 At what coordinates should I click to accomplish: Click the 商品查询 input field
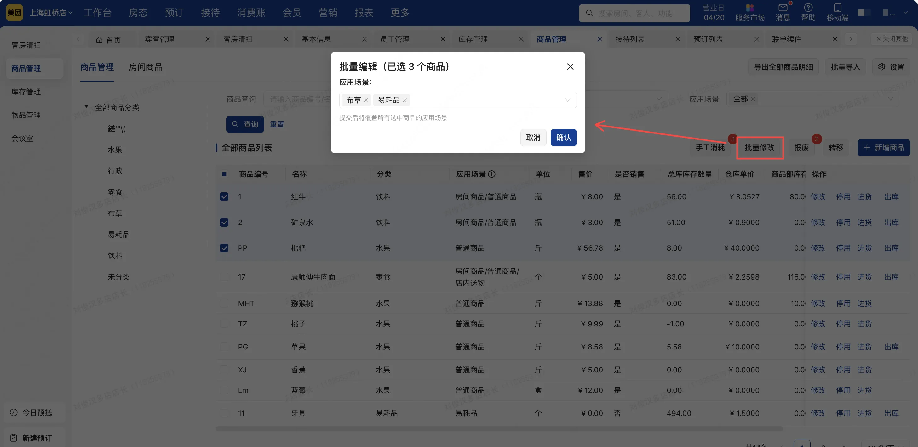click(298, 99)
